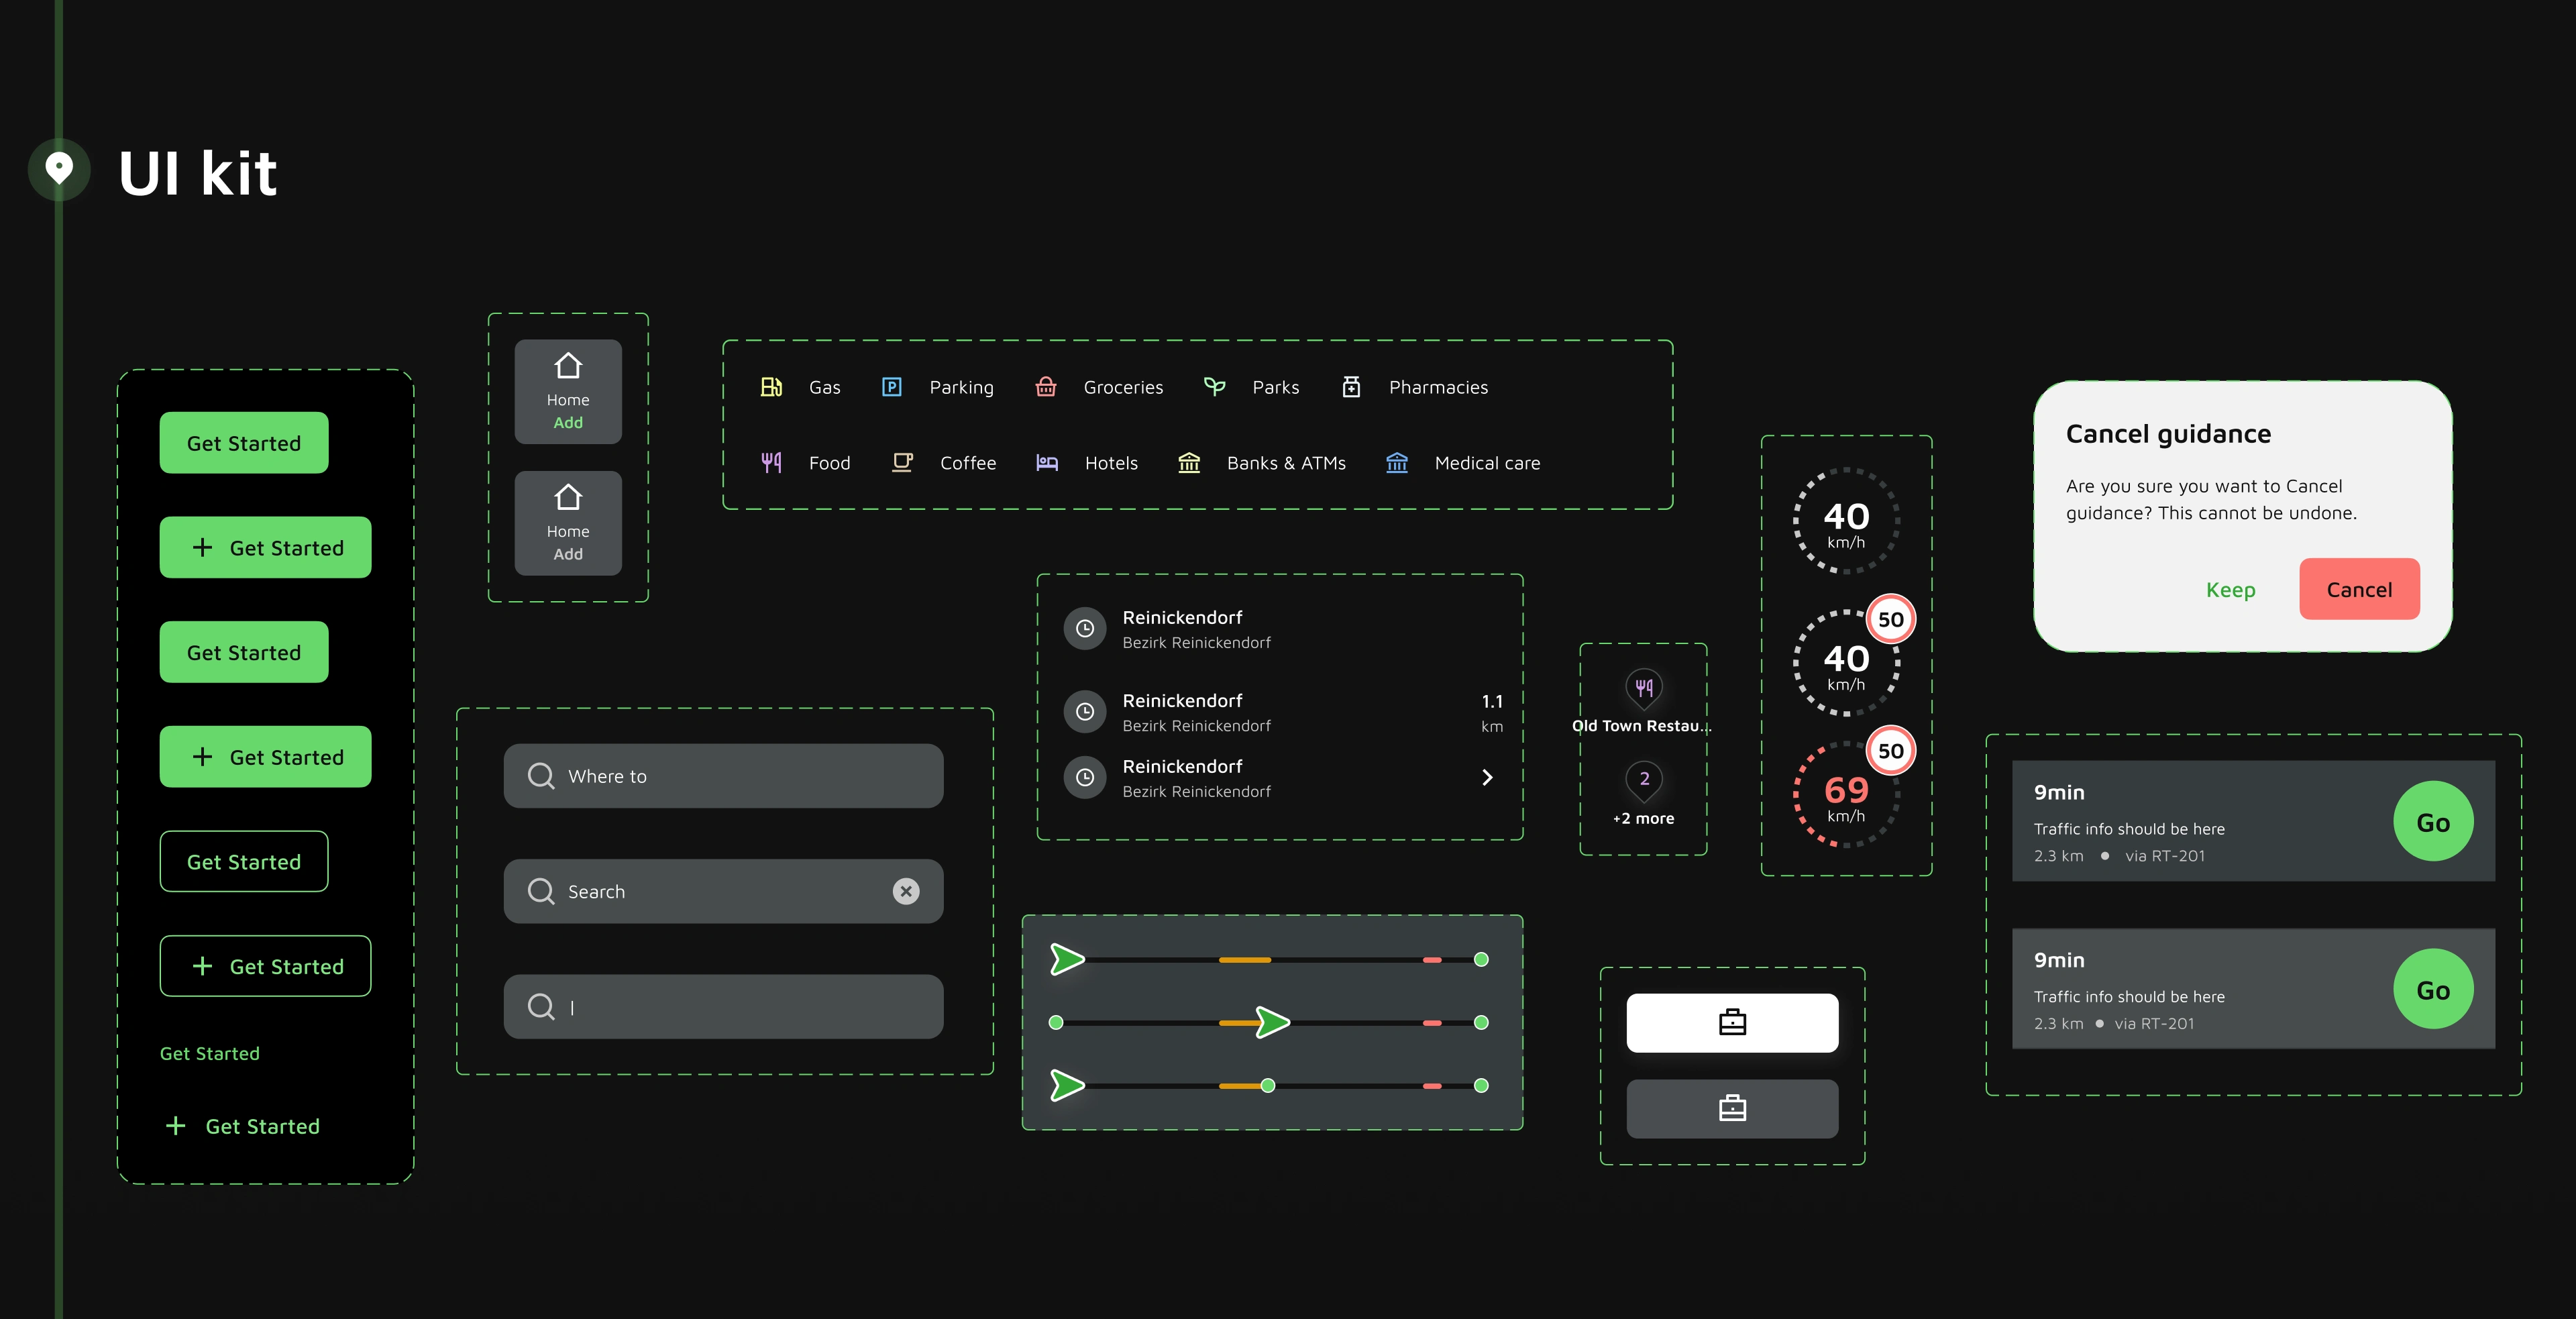Click the green dot on bottom route slider

coord(1267,1086)
